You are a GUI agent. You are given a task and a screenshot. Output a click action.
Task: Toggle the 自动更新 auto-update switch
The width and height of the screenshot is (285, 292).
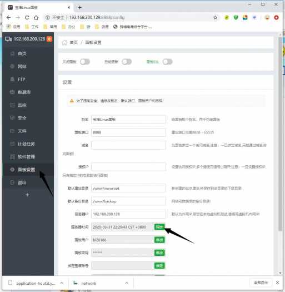pyautogui.click(x=127, y=62)
